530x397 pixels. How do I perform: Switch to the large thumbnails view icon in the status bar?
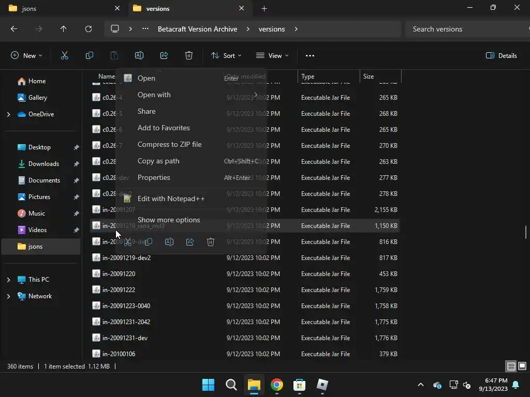coord(522,367)
